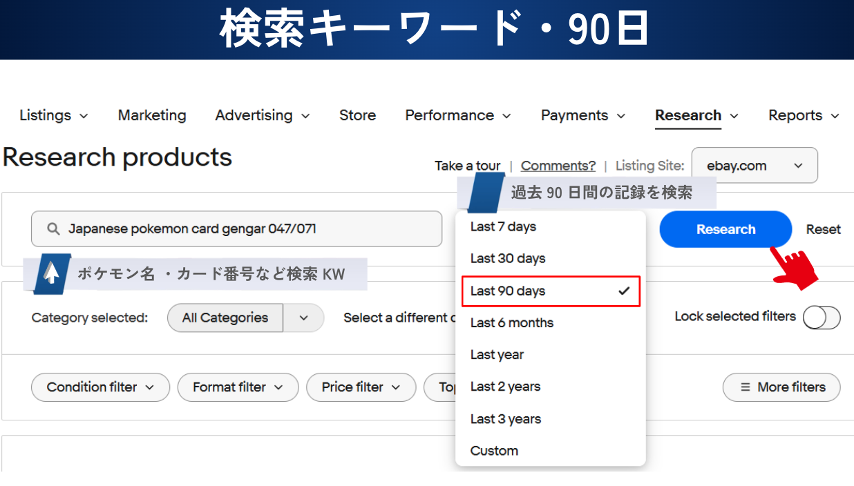Screen dimensions: 854x486
Task: Open the ebay.com listing site dropdown
Action: pyautogui.click(x=755, y=165)
